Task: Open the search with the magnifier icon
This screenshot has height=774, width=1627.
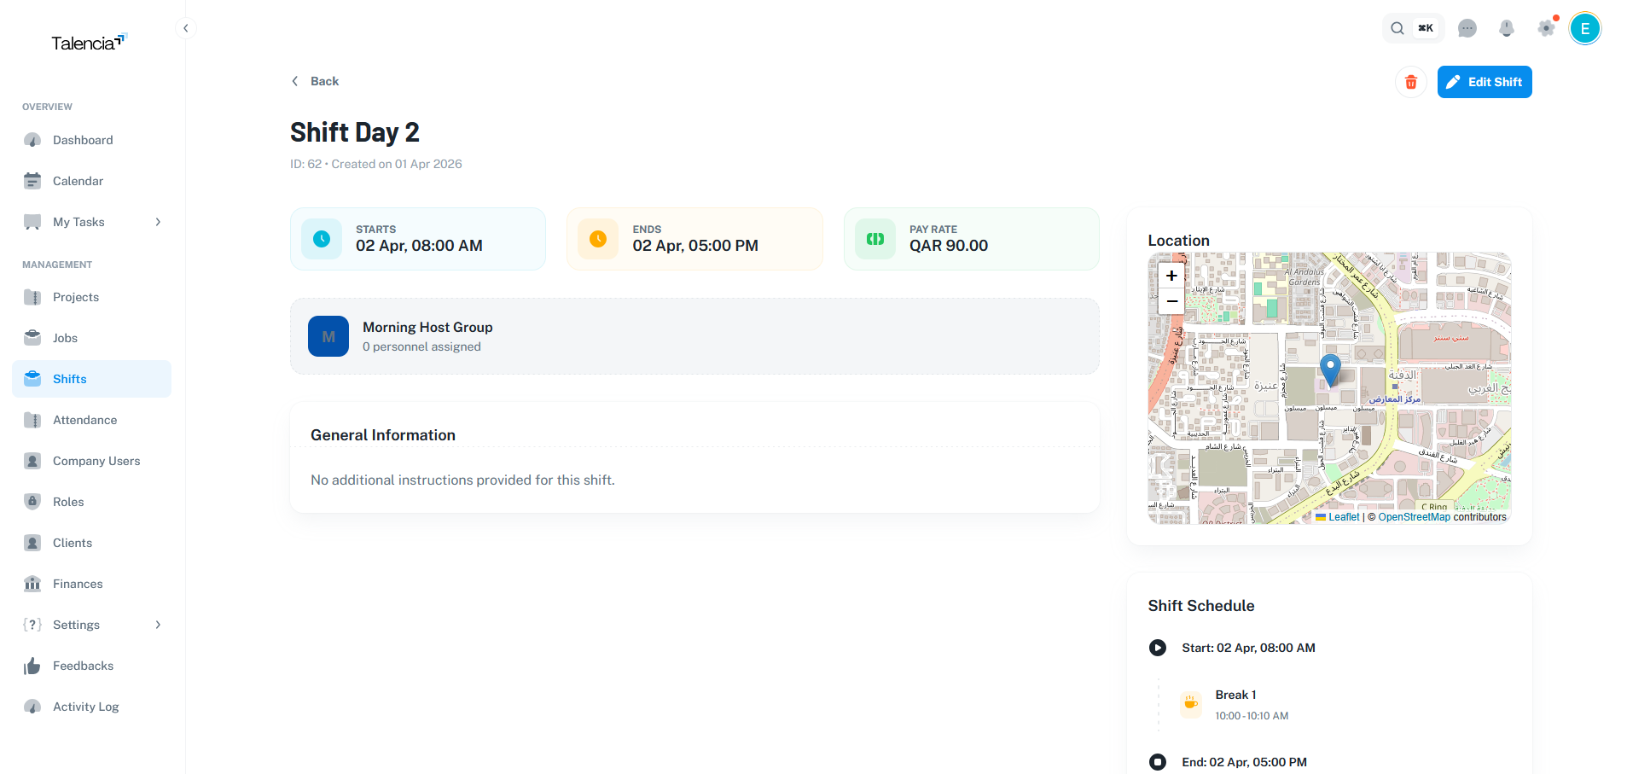Action: tap(1397, 28)
